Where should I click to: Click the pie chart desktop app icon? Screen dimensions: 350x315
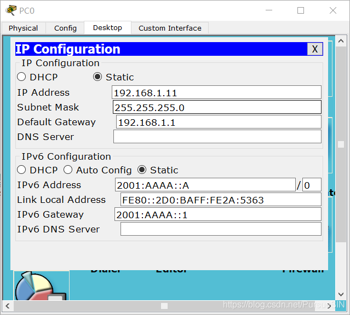point(41,286)
